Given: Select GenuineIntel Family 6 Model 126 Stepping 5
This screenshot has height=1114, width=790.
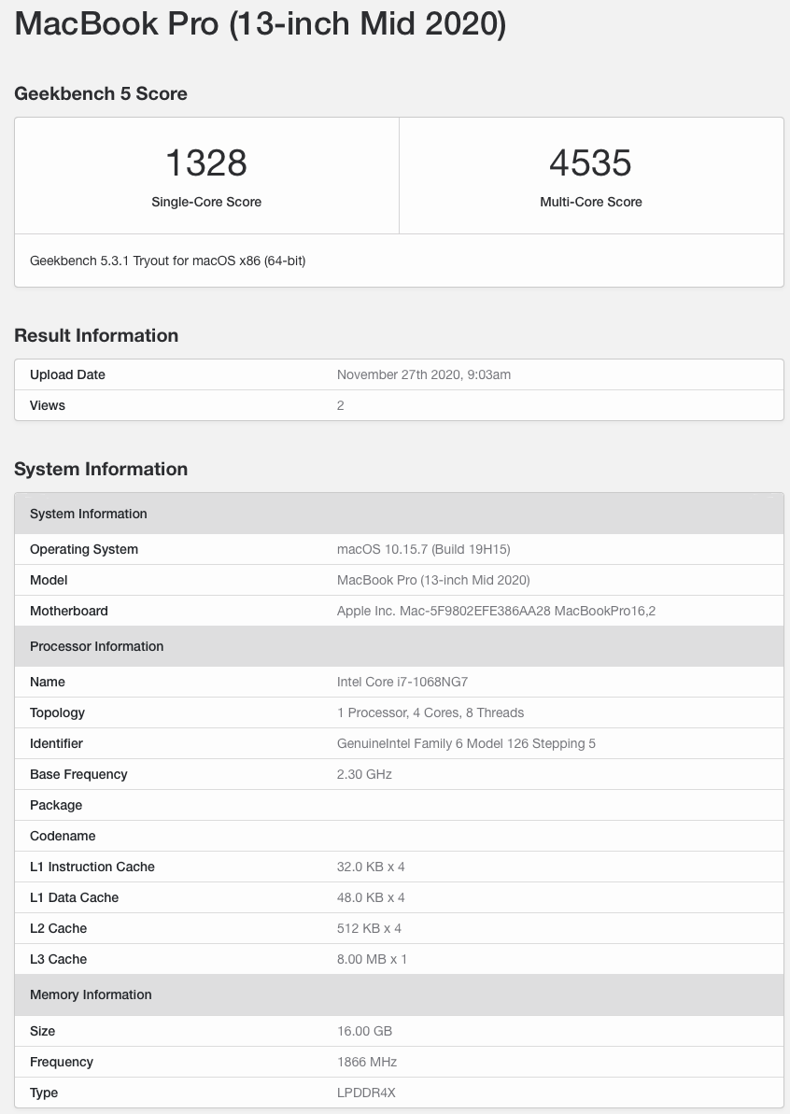Looking at the screenshot, I should [x=466, y=743].
